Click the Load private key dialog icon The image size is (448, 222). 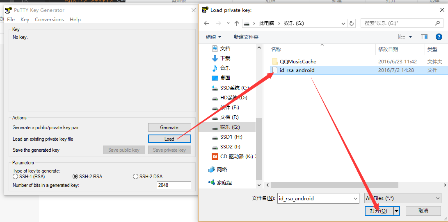coord(205,10)
